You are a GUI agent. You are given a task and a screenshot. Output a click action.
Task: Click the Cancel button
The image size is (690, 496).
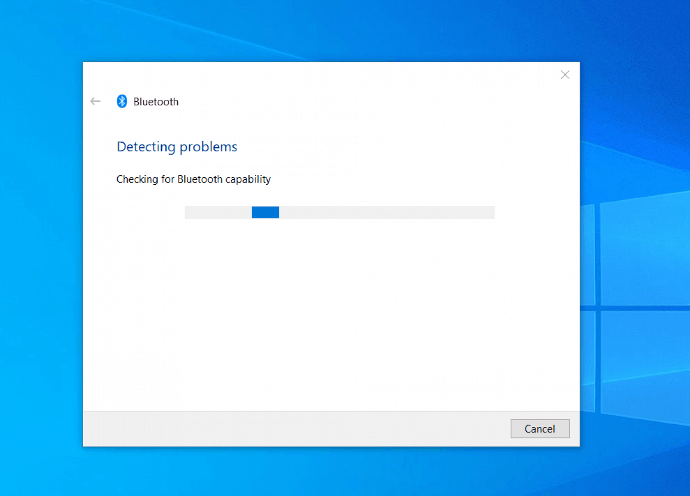(x=540, y=429)
